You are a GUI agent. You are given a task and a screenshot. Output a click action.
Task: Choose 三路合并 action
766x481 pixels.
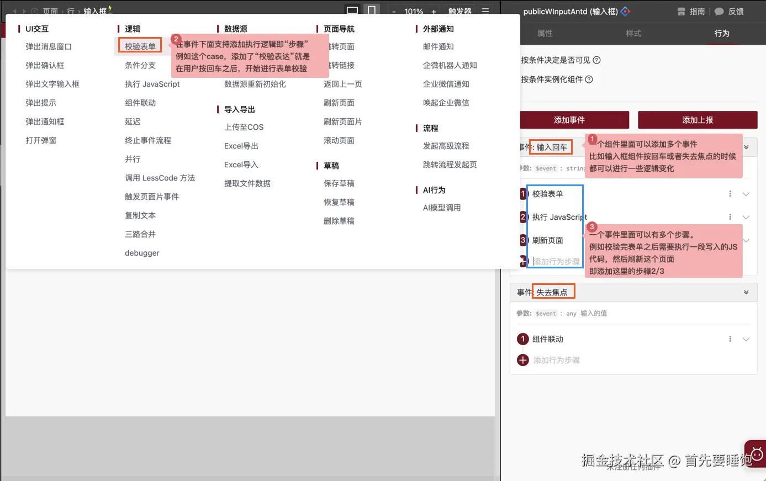click(140, 234)
